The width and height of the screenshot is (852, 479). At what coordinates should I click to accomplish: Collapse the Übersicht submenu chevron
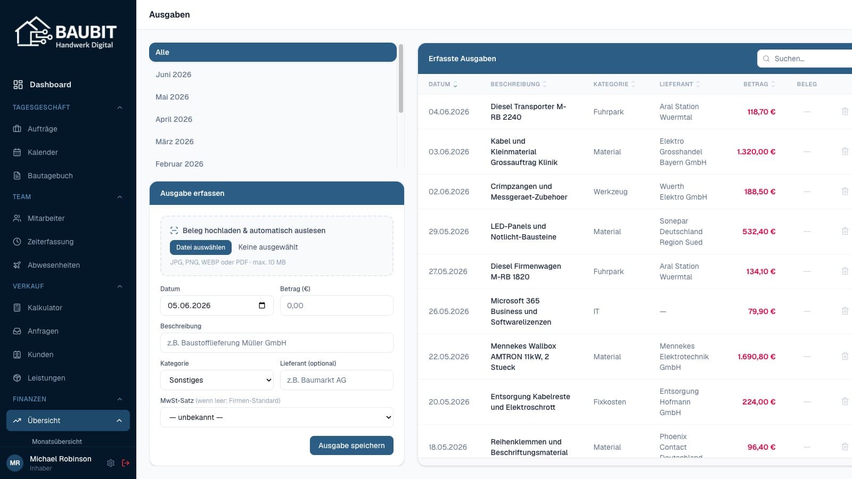point(119,420)
